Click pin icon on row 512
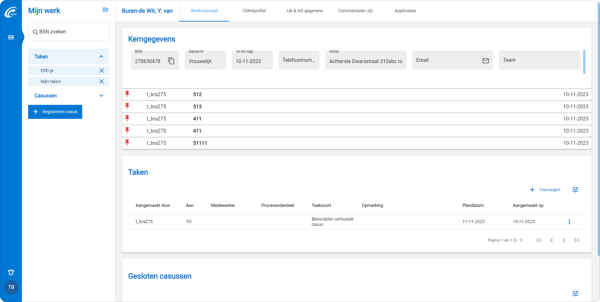600x302 pixels. 127,94
